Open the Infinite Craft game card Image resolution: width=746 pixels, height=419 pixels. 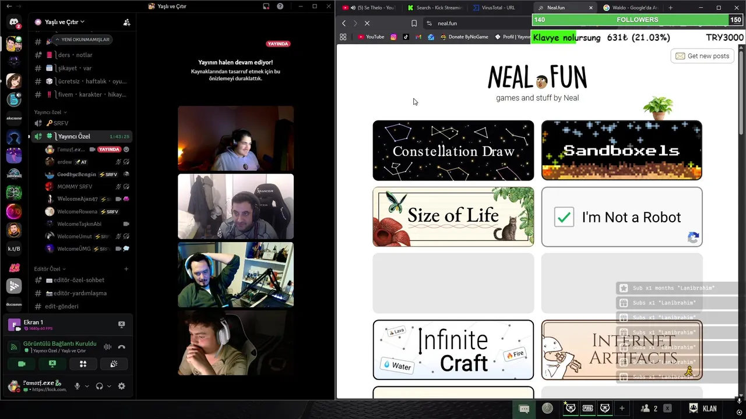click(453, 350)
